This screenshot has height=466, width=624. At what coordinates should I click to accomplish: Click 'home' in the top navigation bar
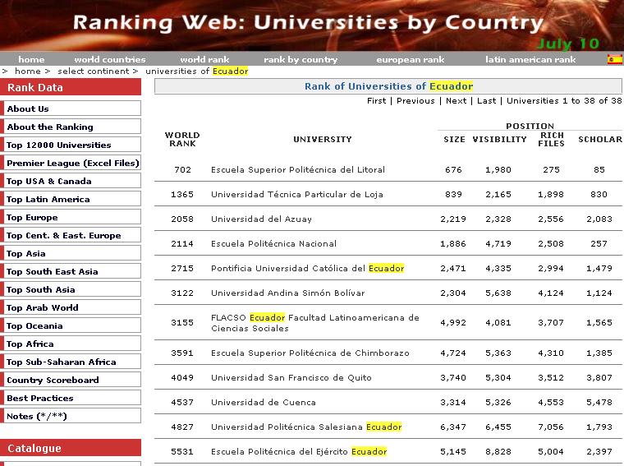[31, 59]
